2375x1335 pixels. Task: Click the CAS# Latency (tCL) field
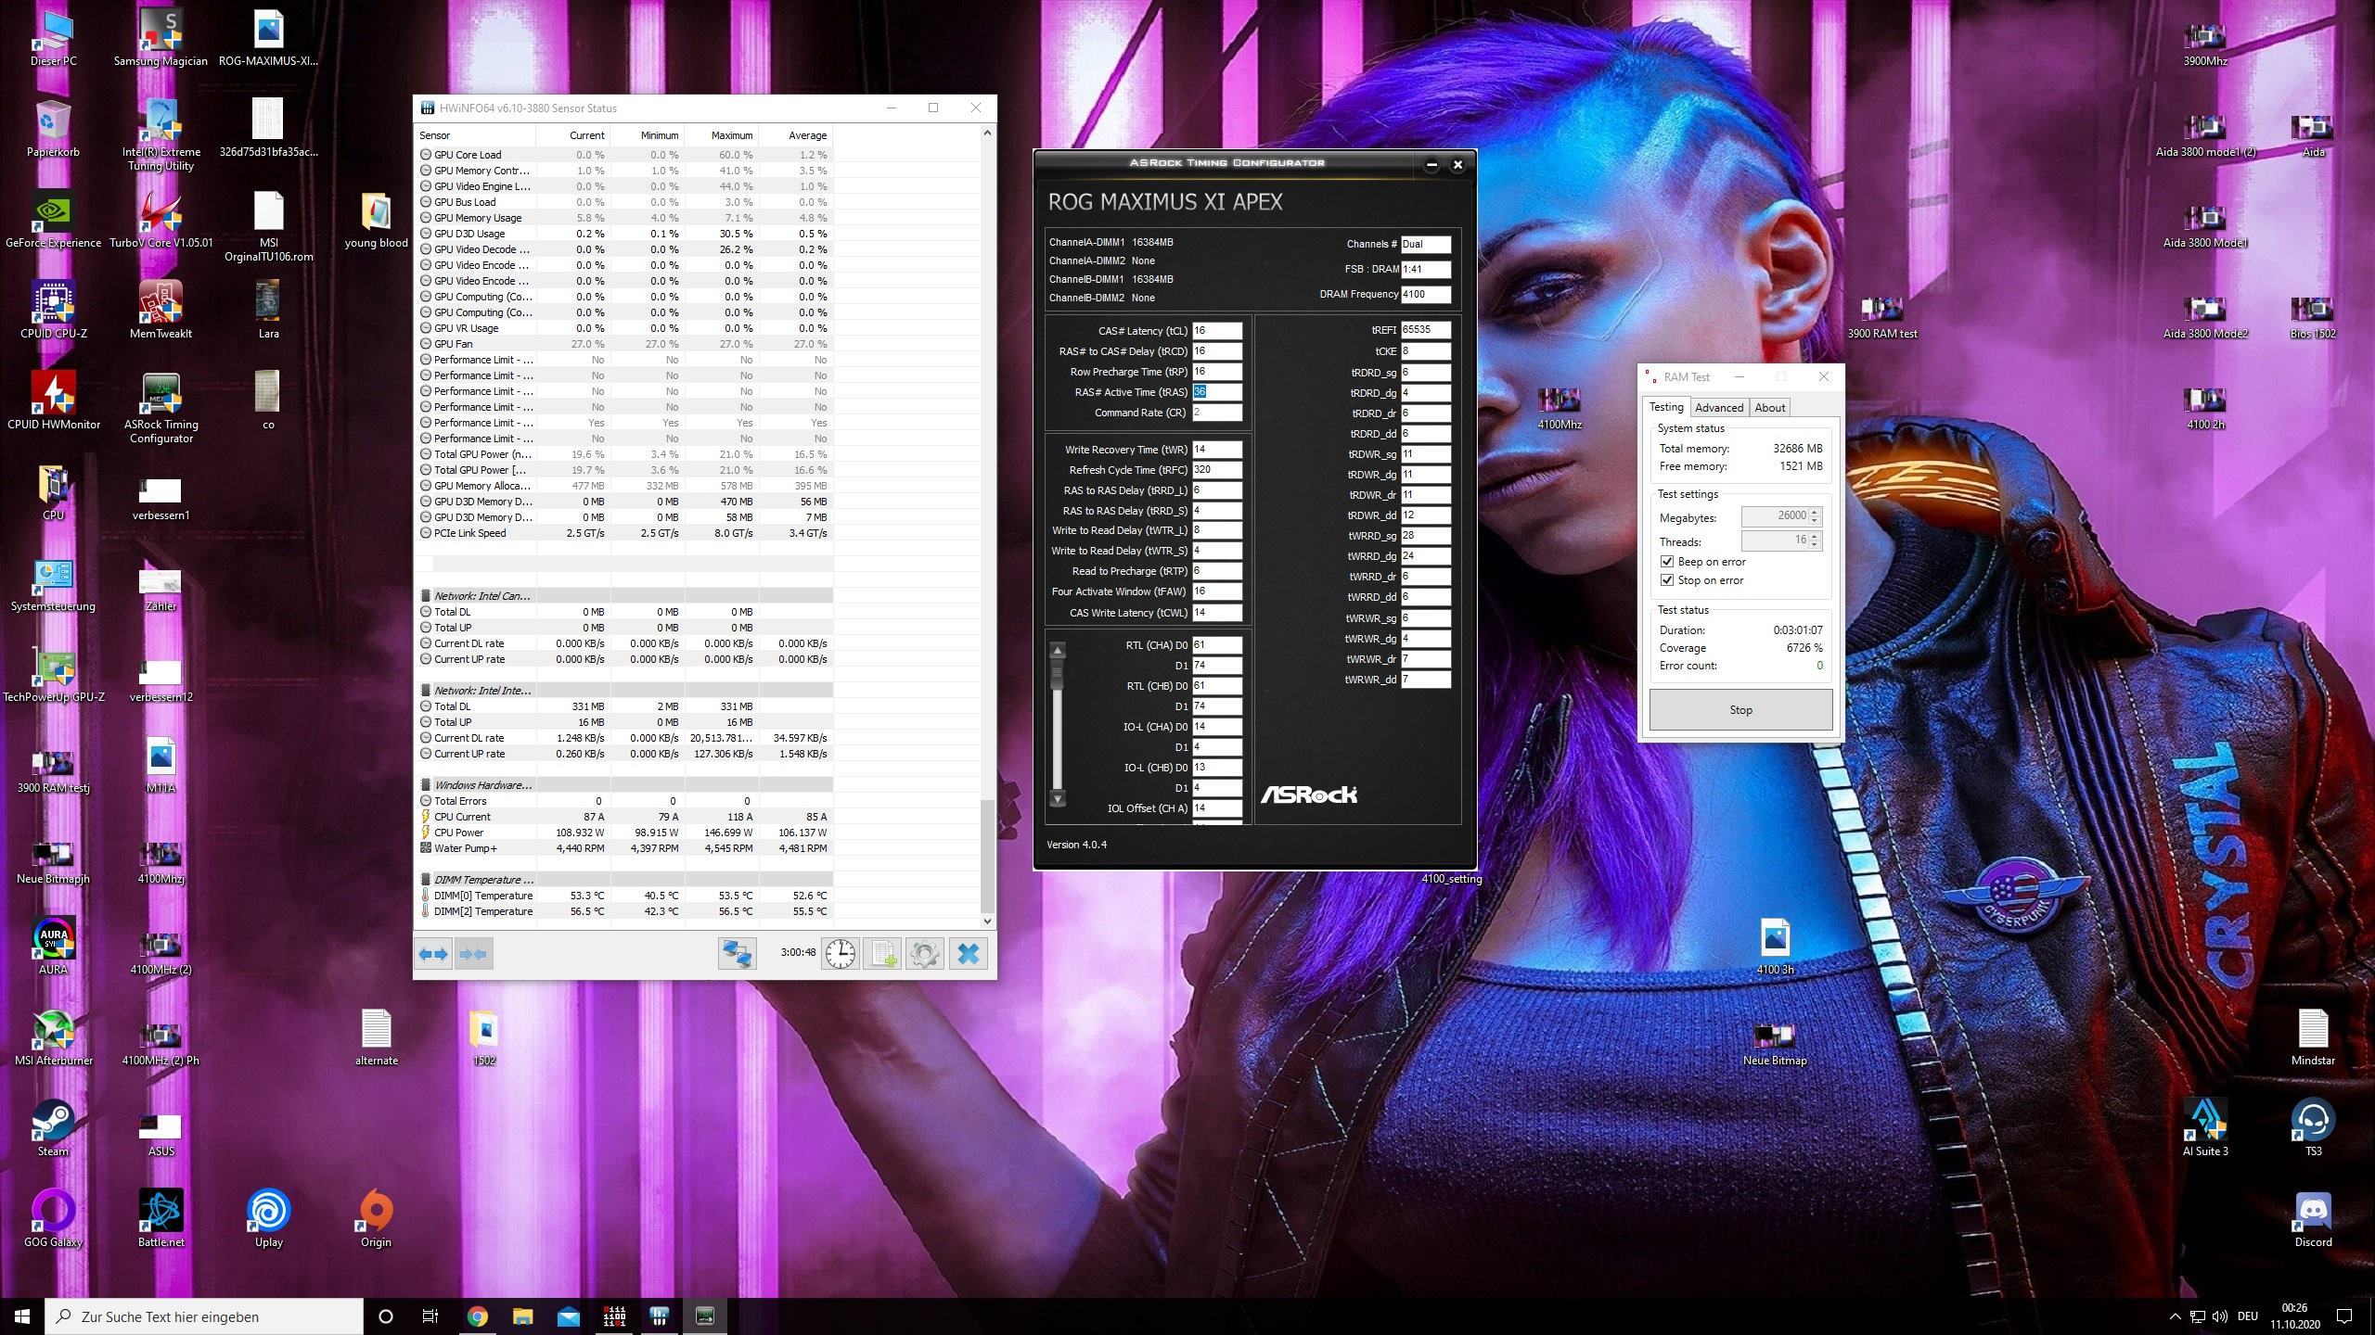click(x=1217, y=331)
